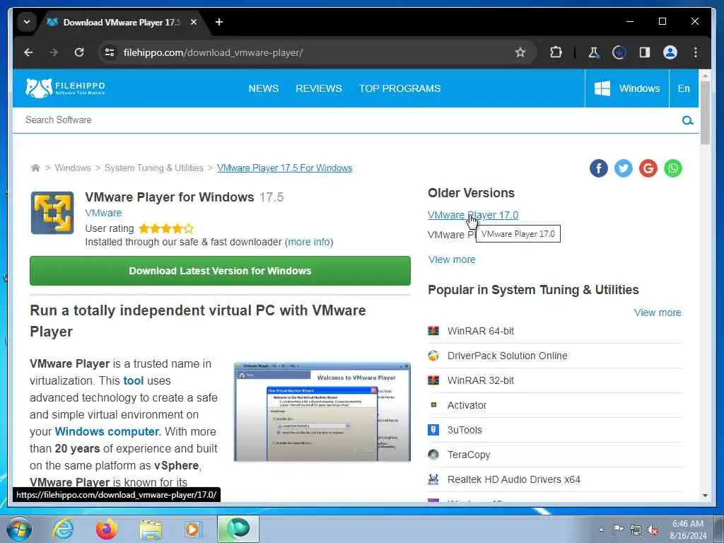
Task: Click the browser forward arrow
Action: tap(54, 52)
